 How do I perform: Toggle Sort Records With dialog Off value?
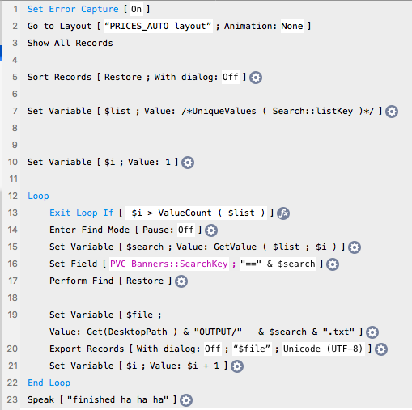[231, 77]
